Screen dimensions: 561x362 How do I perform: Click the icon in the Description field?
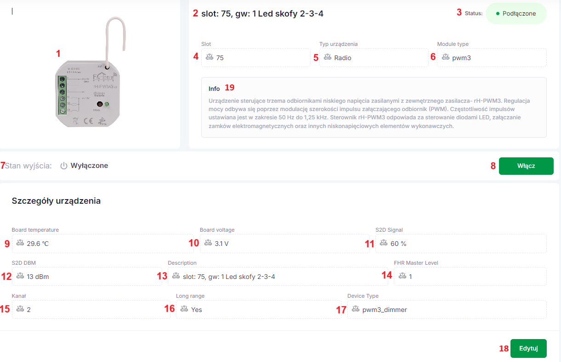pos(176,276)
